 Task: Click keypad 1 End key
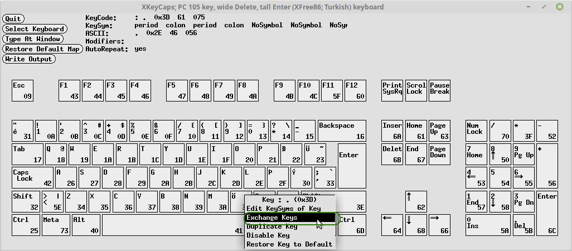click(476, 202)
